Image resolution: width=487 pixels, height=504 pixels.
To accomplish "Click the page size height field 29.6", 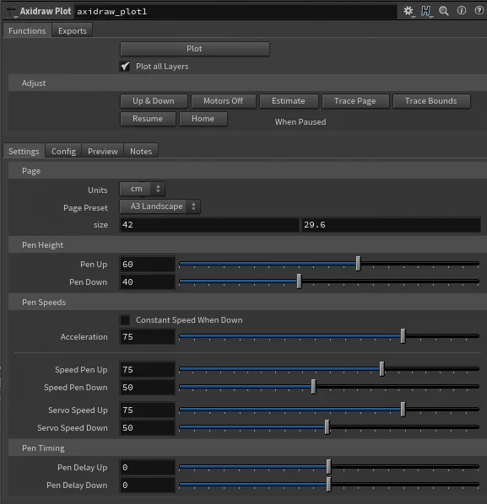I will (391, 225).
